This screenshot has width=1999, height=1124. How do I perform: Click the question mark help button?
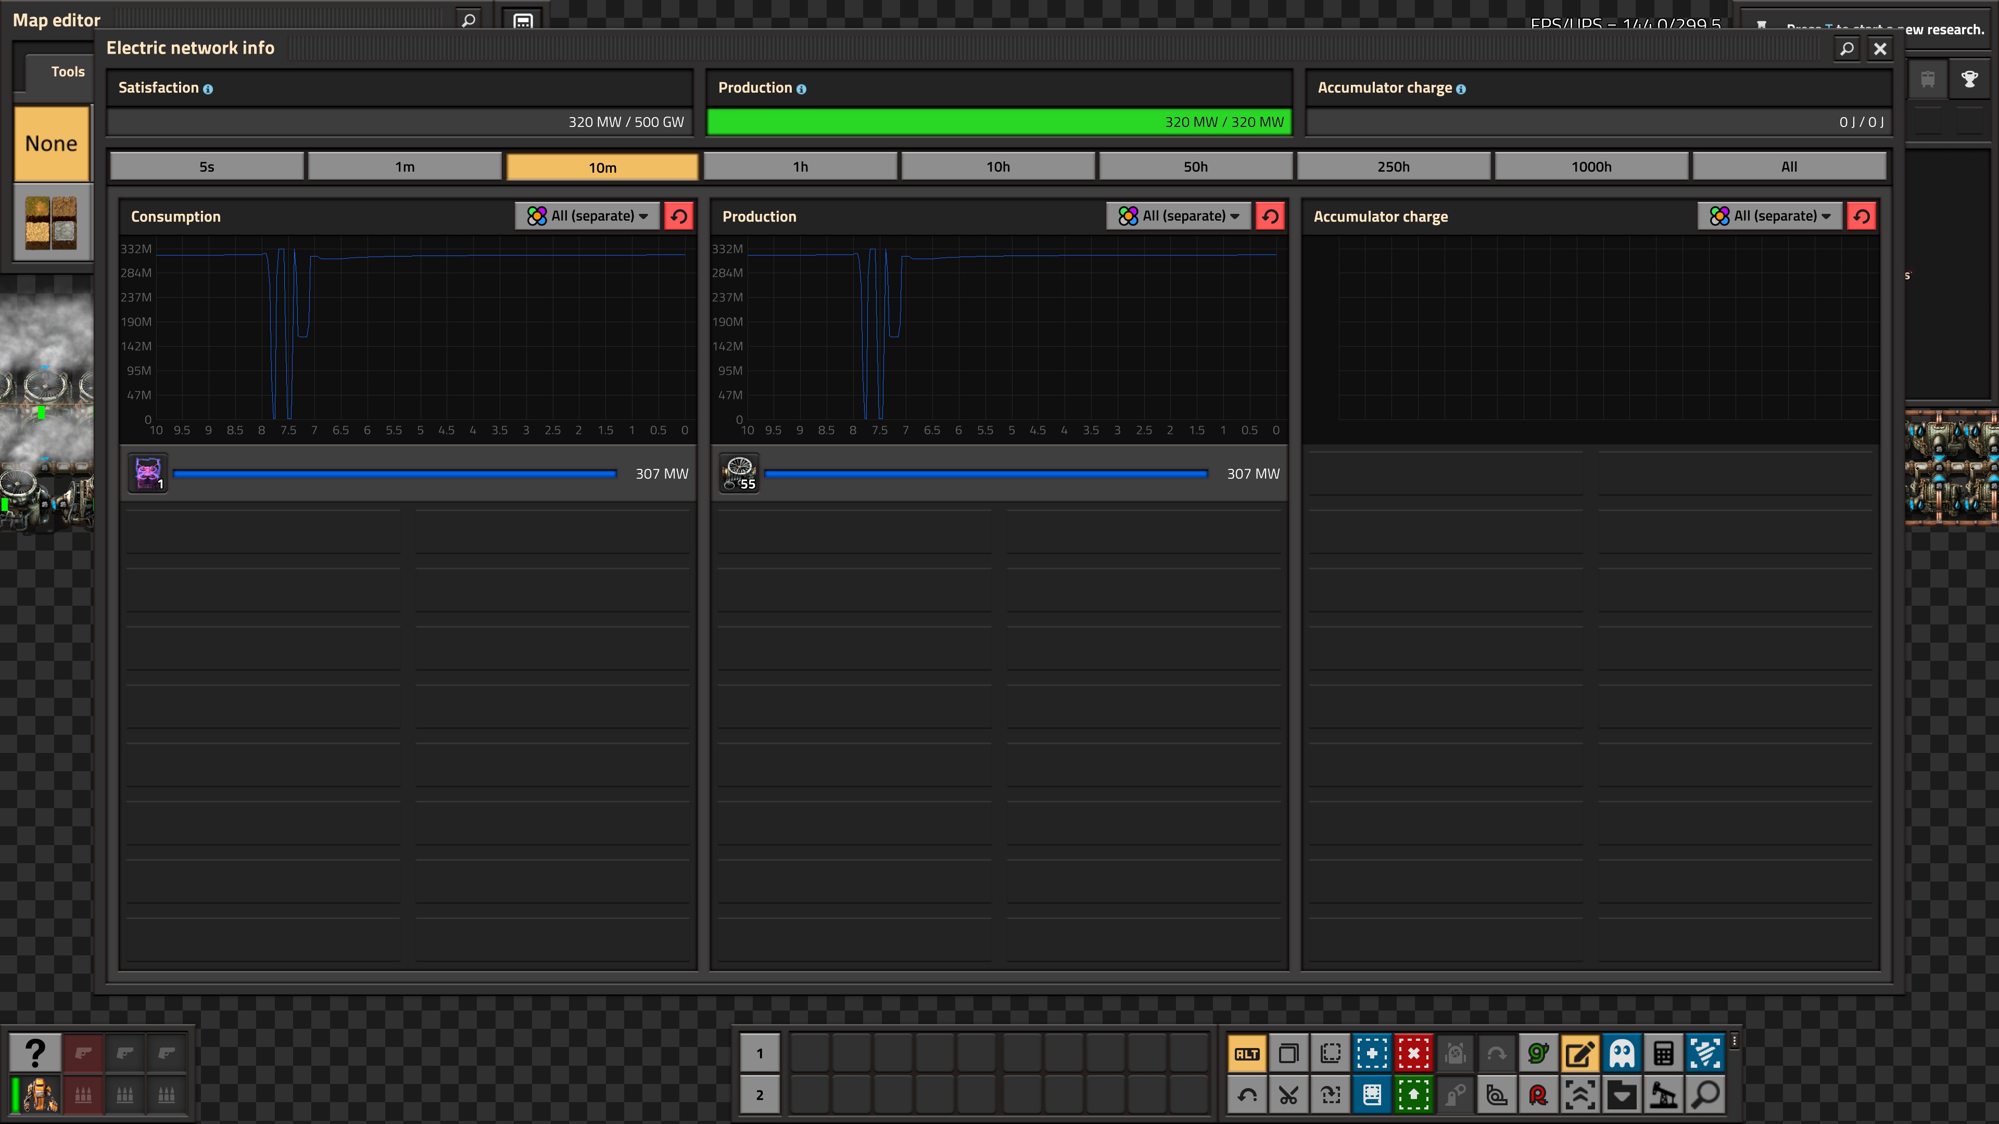coord(35,1053)
